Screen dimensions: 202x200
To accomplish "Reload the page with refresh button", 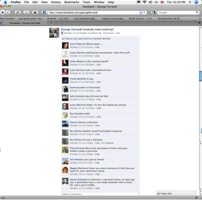I will [18, 12].
